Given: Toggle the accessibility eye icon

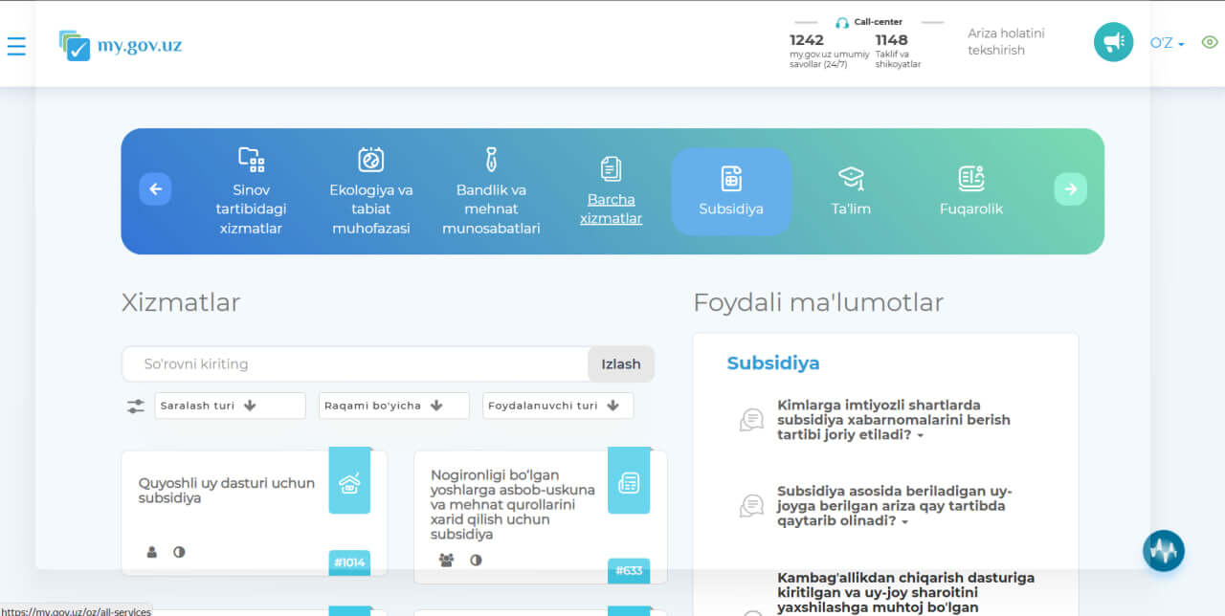Looking at the screenshot, I should (1210, 42).
